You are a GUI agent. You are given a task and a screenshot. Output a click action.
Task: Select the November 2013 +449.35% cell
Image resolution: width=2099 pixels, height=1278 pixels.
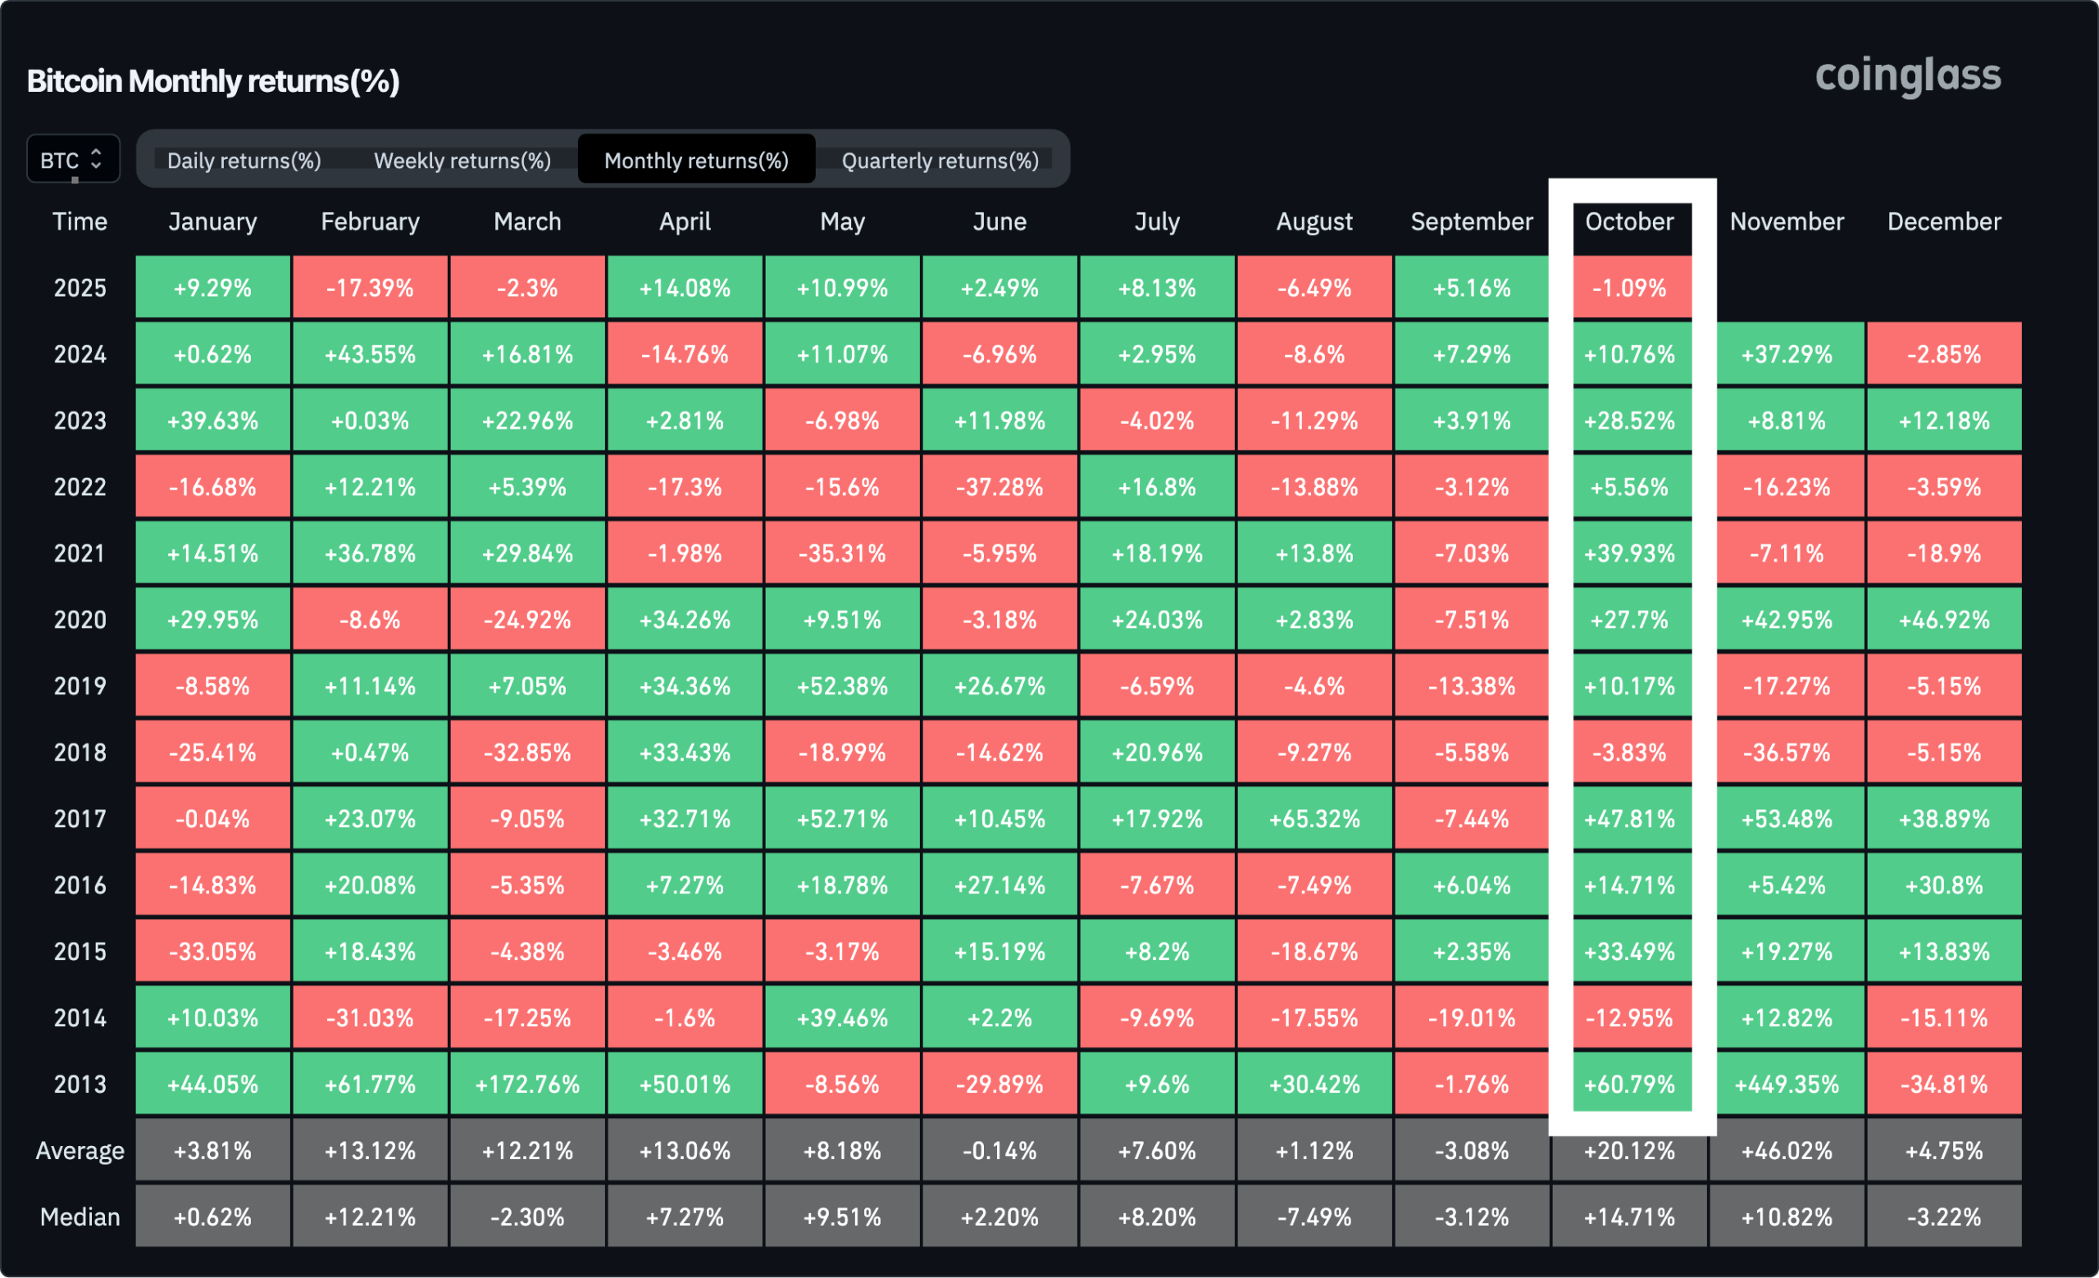point(1787,1084)
